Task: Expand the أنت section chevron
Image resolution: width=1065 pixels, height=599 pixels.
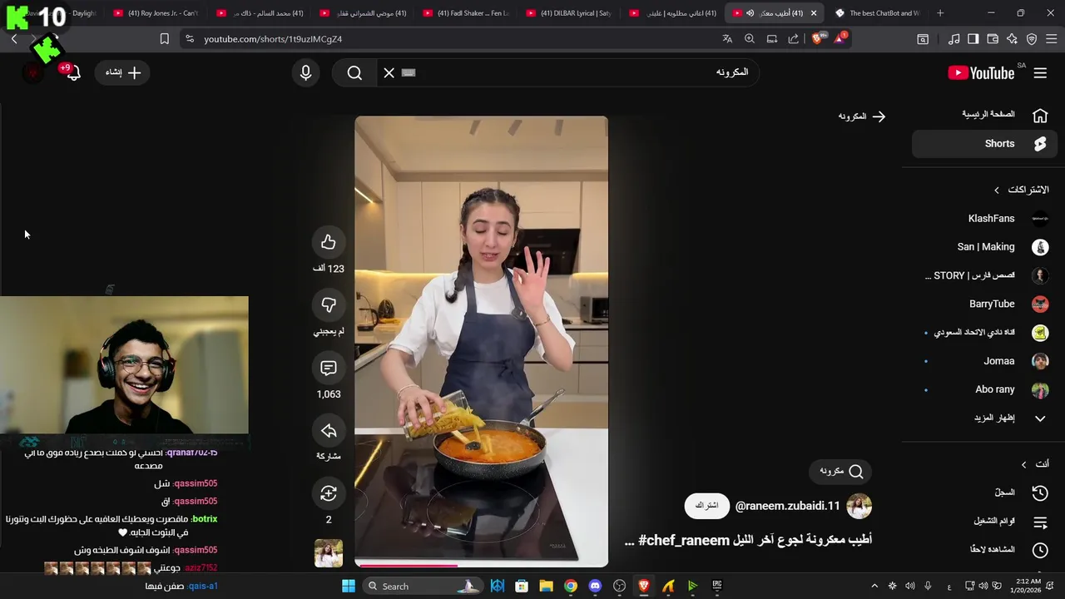Action: coord(1023,464)
